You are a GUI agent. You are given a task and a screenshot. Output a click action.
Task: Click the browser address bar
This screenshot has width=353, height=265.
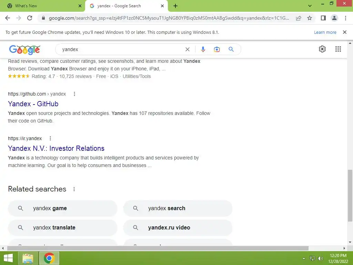pyautogui.click(x=169, y=18)
